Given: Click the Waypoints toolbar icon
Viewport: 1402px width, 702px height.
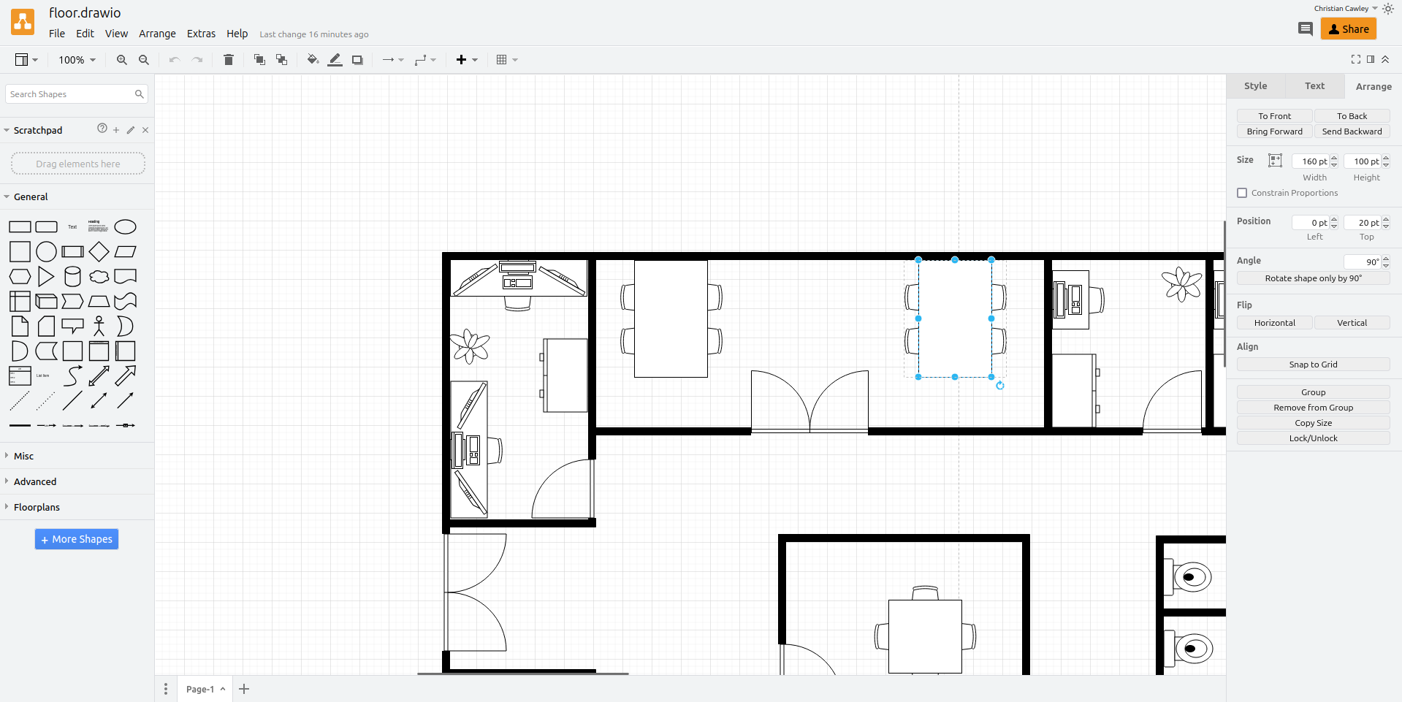Looking at the screenshot, I should click(x=421, y=60).
